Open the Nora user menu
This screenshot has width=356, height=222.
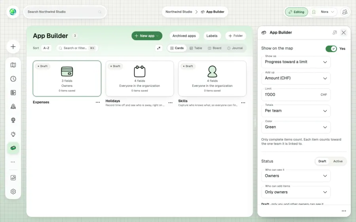click(x=323, y=12)
